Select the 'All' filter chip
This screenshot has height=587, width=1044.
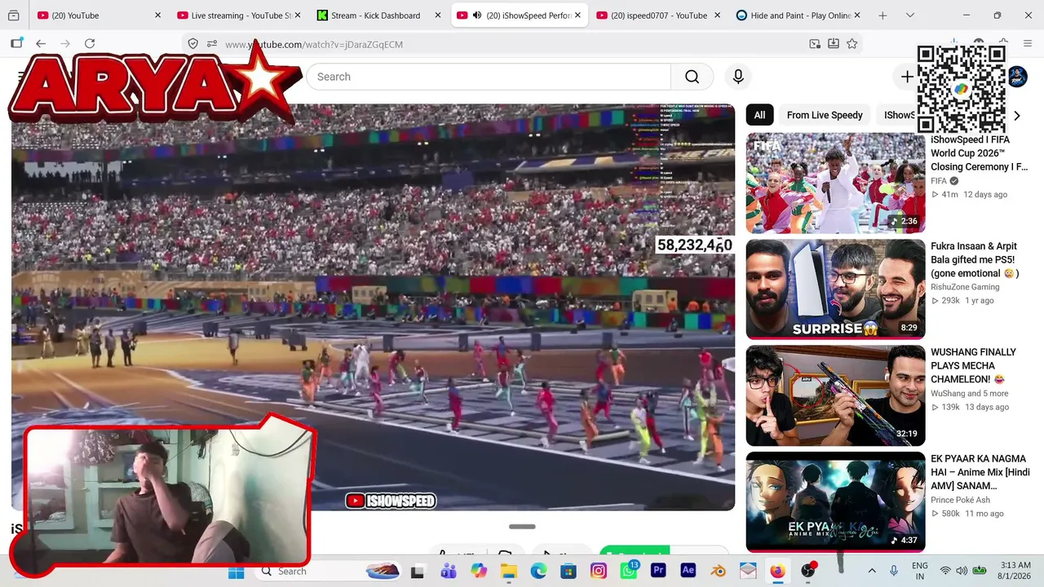pyautogui.click(x=759, y=115)
